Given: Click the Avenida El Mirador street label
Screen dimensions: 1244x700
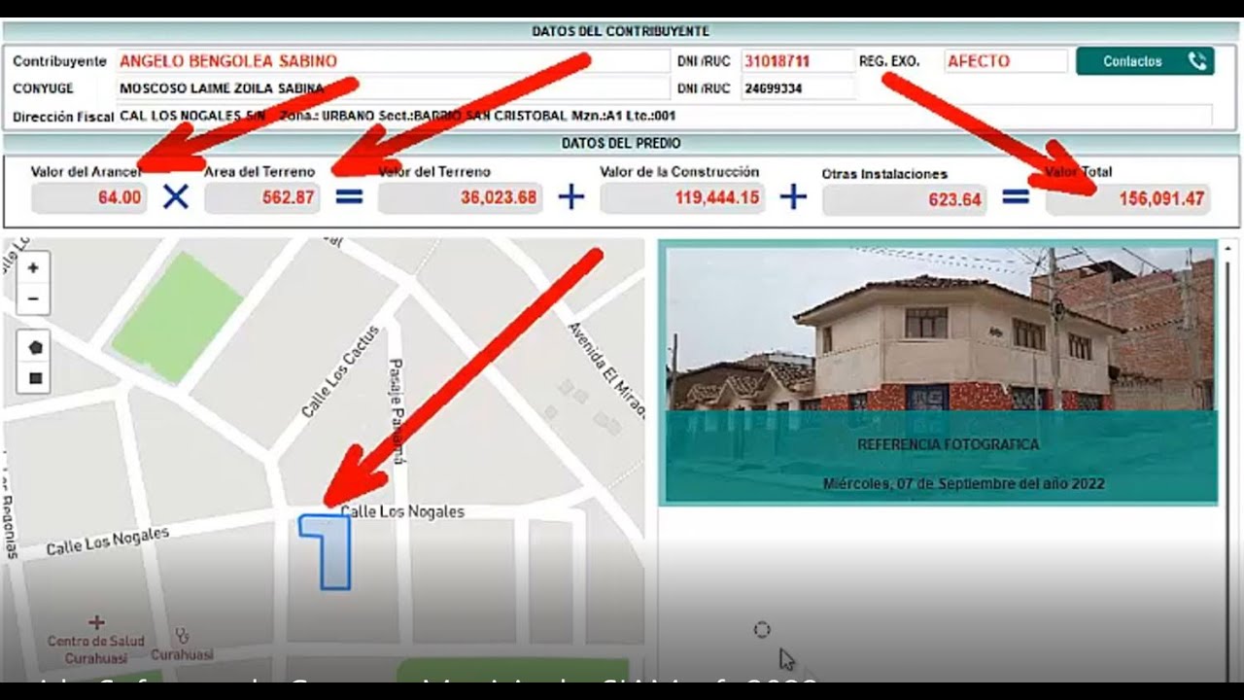Looking at the screenshot, I should (607, 369).
